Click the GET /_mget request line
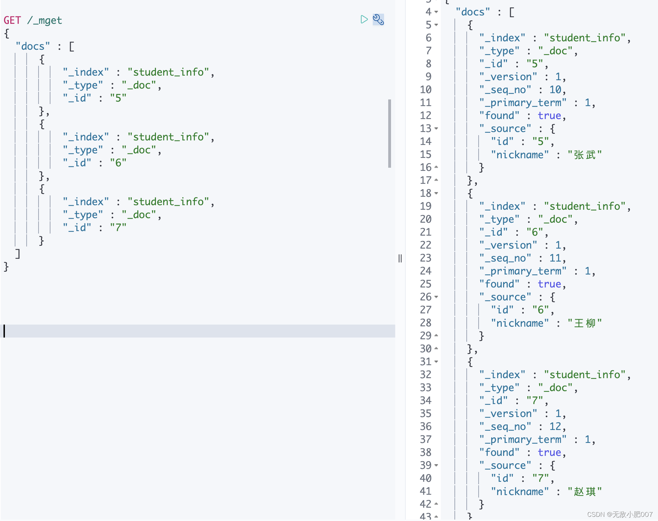Image resolution: width=658 pixels, height=521 pixels. (33, 20)
